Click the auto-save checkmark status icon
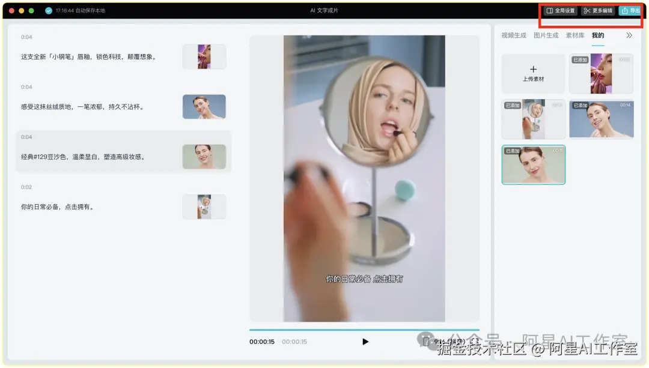The image size is (649, 368). [49, 11]
